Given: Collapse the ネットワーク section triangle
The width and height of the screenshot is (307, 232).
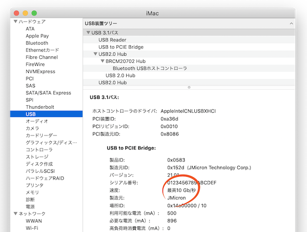Looking at the screenshot, I should 16,213.
